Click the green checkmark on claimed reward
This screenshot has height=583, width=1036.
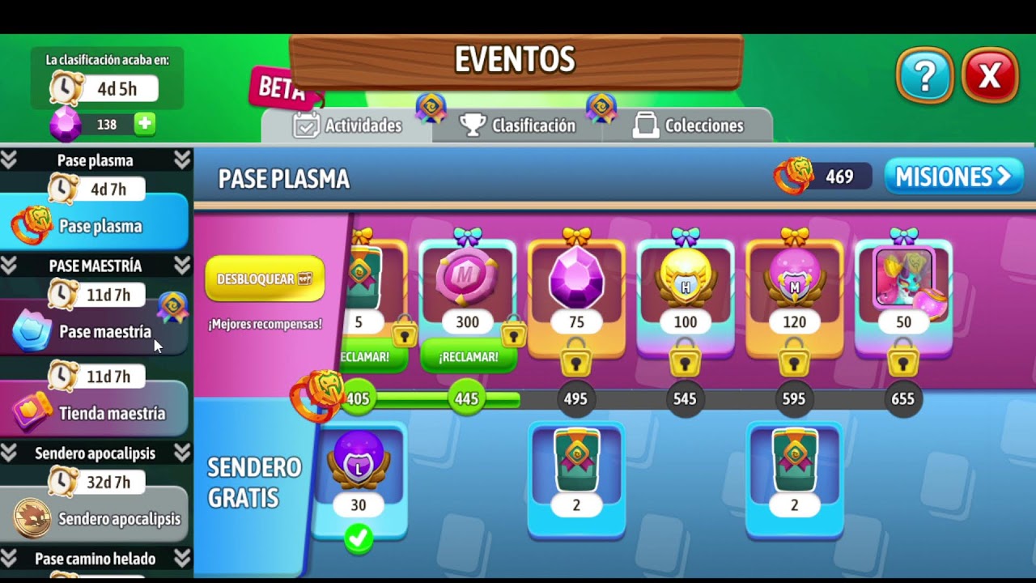(x=359, y=538)
